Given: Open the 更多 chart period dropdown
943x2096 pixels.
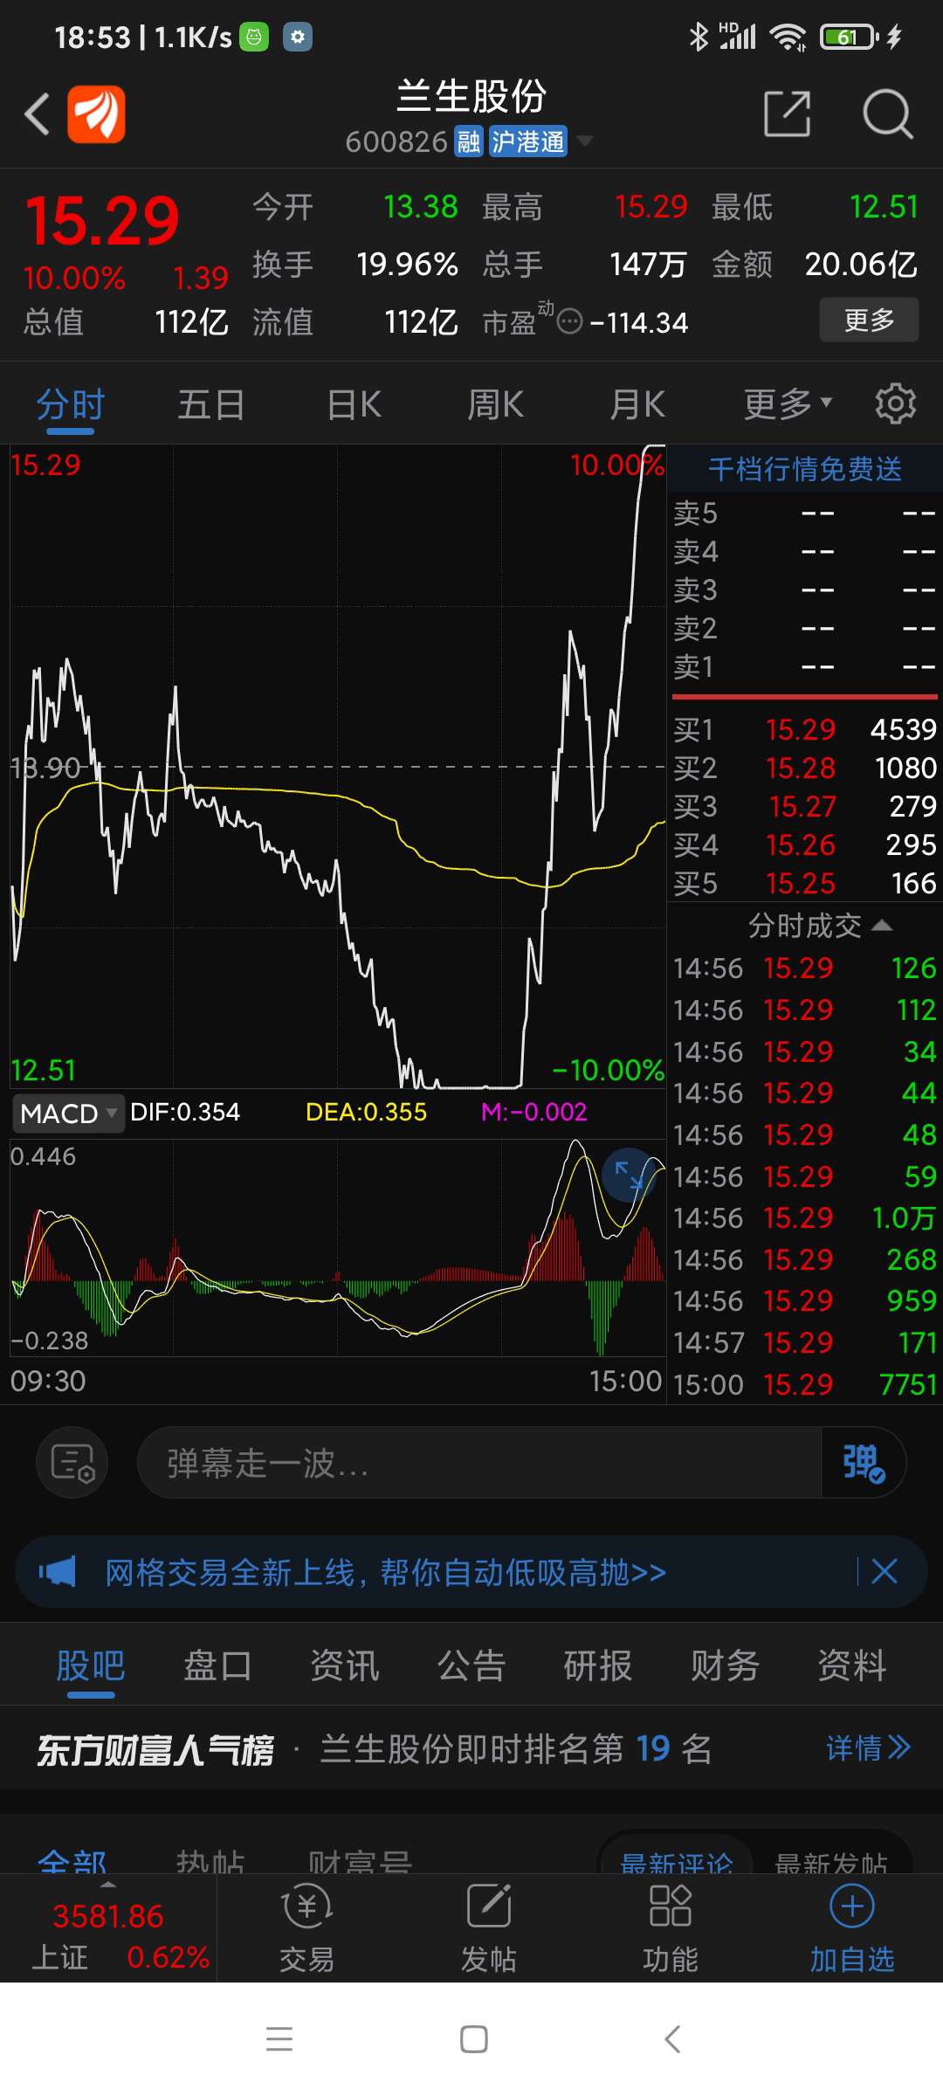Looking at the screenshot, I should [788, 404].
